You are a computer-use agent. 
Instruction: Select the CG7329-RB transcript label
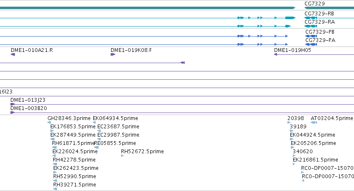(x=319, y=14)
